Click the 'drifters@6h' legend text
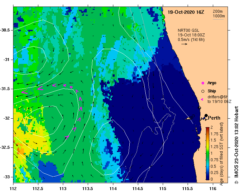 (217, 97)
